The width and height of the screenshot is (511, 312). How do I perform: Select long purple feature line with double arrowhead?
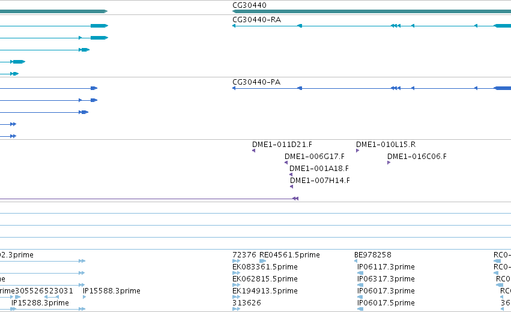coord(149,199)
